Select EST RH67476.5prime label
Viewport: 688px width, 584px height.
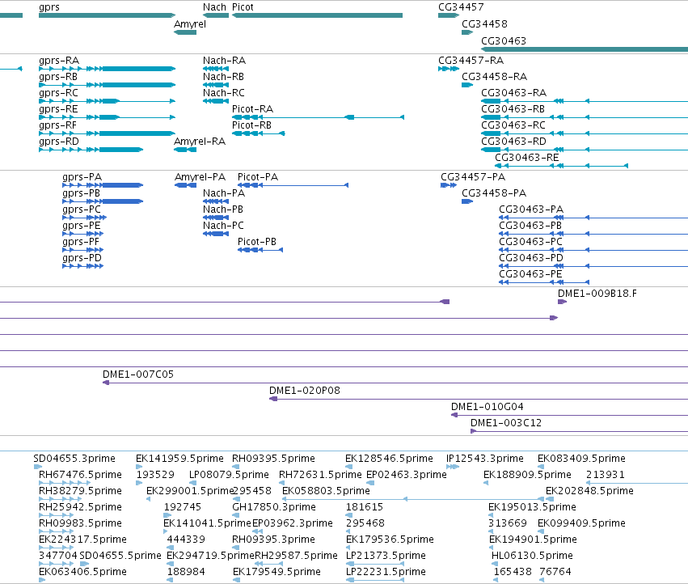80,475
